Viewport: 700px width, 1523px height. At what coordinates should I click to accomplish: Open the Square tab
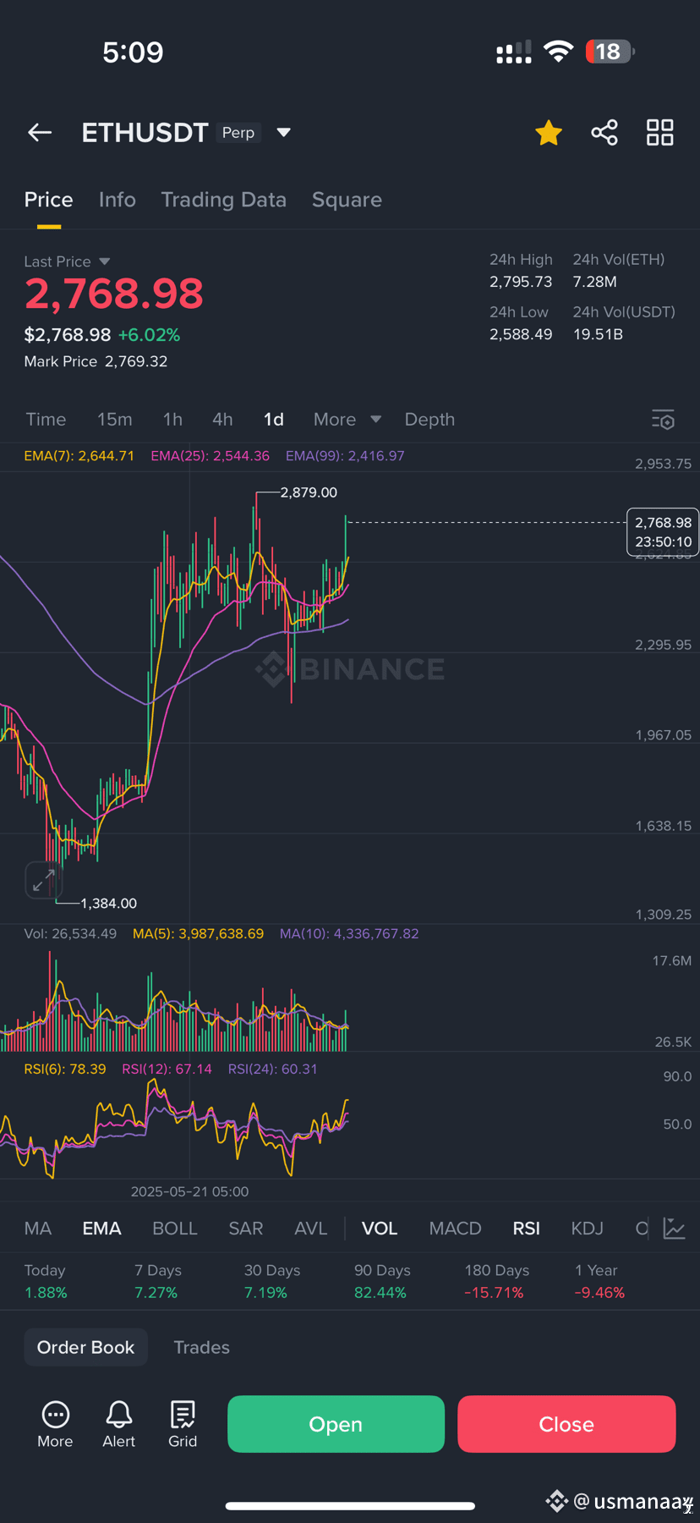pyautogui.click(x=347, y=200)
